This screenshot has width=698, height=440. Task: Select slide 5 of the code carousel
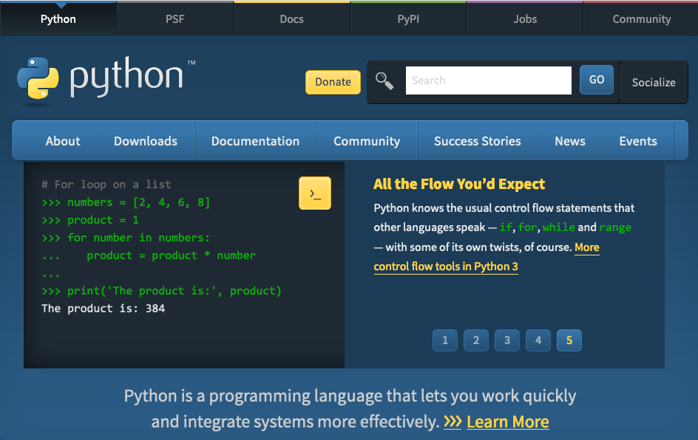tap(569, 340)
